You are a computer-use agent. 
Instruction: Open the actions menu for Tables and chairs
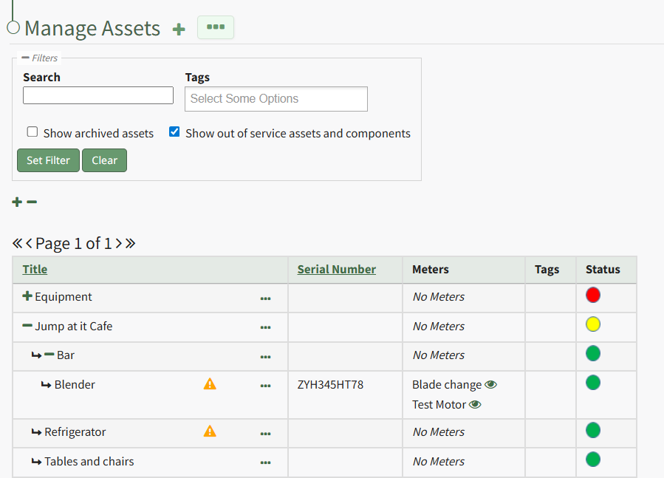point(265,462)
